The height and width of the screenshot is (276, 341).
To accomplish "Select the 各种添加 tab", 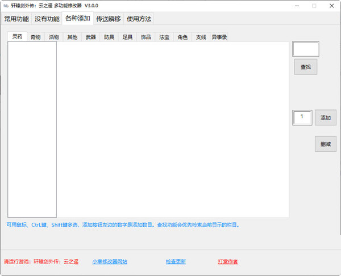I will [78, 19].
